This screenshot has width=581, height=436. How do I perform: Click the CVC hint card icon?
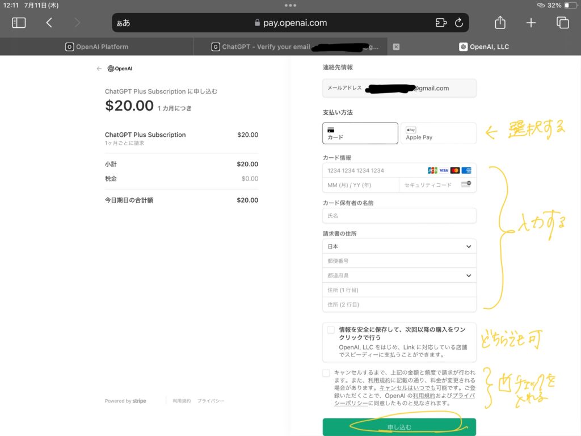click(x=466, y=185)
